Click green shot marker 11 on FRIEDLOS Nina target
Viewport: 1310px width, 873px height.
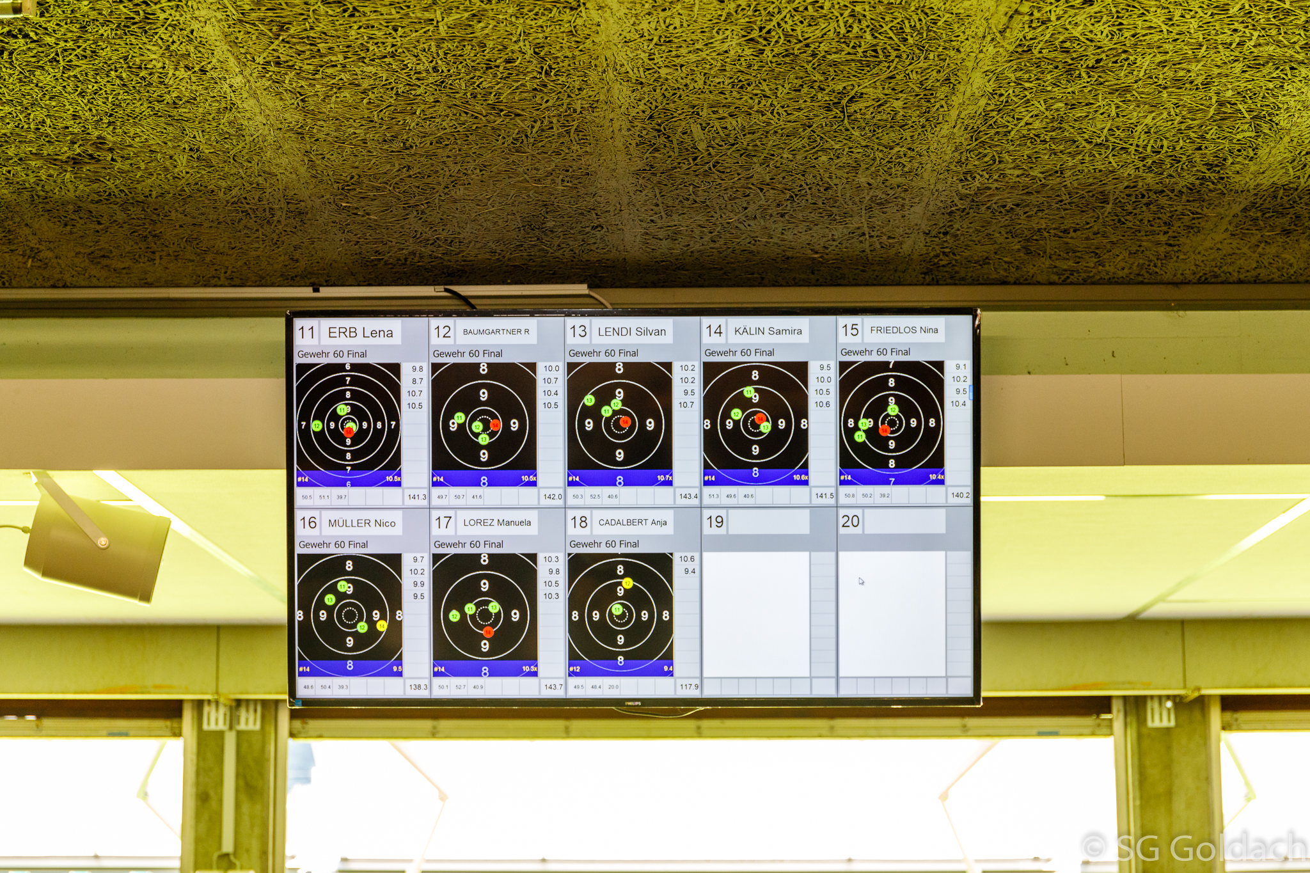(x=860, y=437)
